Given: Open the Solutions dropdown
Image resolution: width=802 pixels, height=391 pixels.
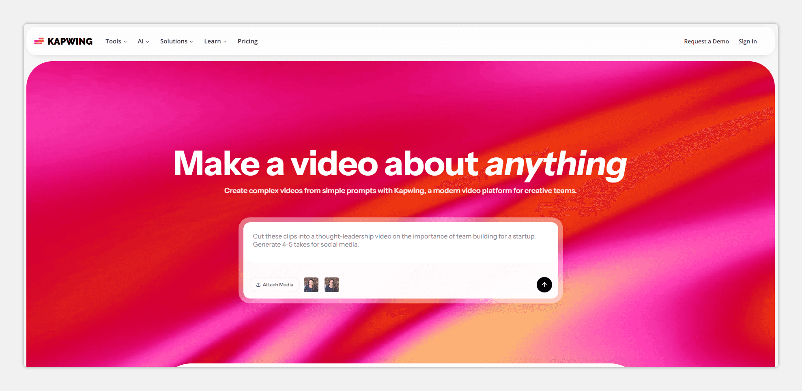Looking at the screenshot, I should pyautogui.click(x=176, y=41).
